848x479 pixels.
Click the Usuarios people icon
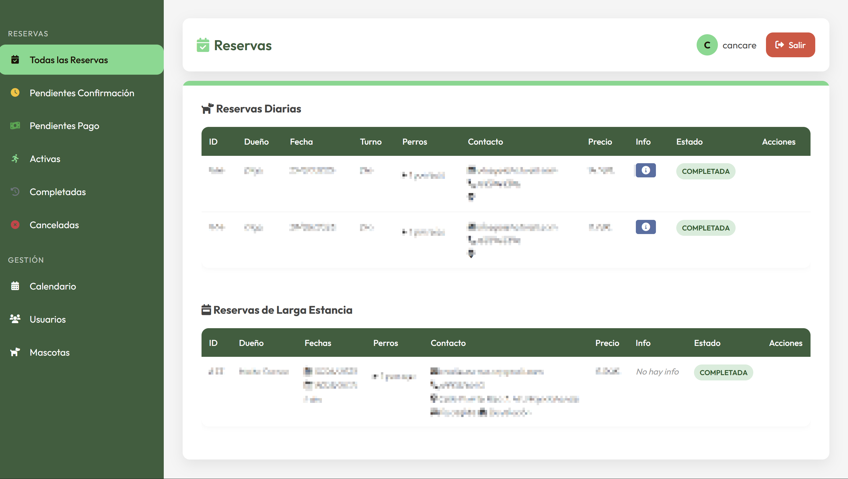(15, 319)
